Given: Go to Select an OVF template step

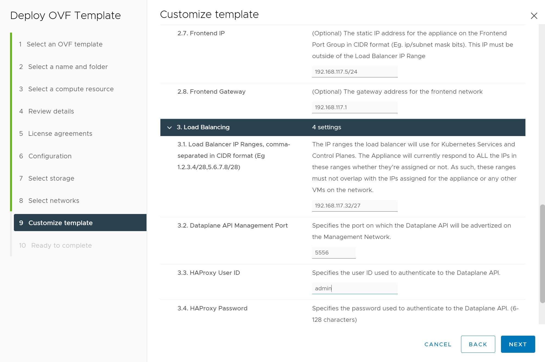Looking at the screenshot, I should tap(64, 44).
